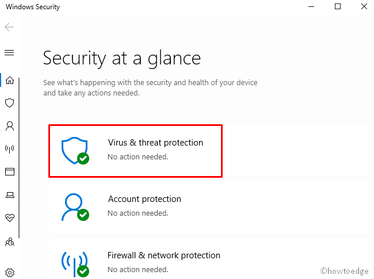Open Family options sidebar icon

coord(9,242)
